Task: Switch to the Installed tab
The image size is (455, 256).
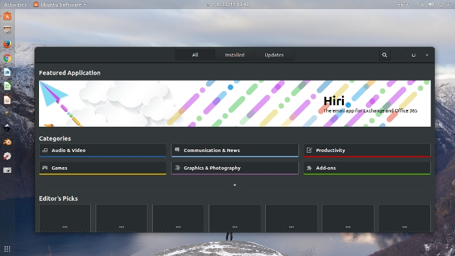Action: pyautogui.click(x=235, y=55)
